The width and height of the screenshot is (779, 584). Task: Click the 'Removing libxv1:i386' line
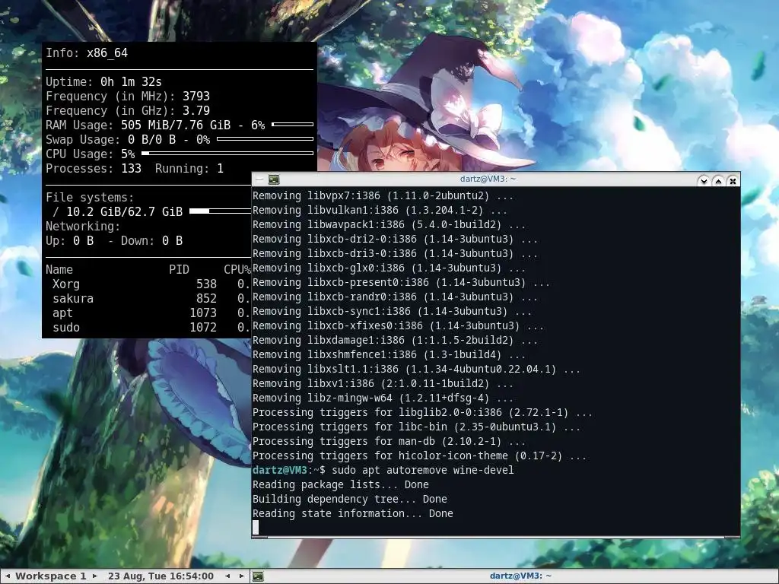383,383
